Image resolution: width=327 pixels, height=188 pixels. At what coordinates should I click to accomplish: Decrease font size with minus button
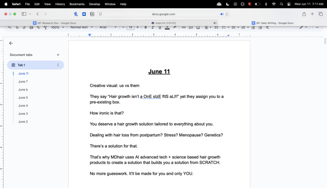tap(123, 27)
